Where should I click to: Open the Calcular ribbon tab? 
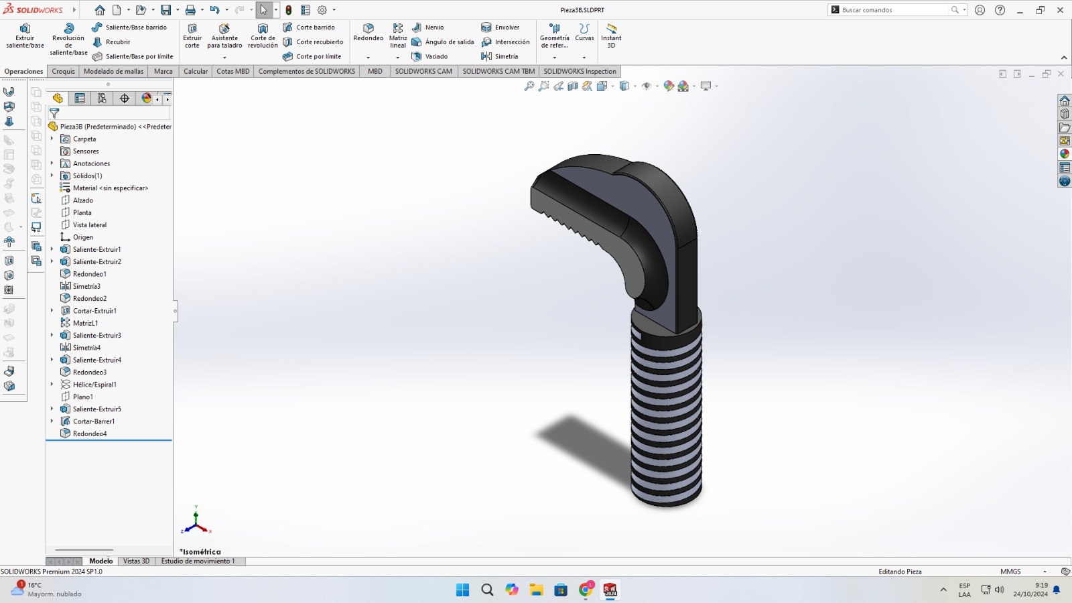[196, 71]
